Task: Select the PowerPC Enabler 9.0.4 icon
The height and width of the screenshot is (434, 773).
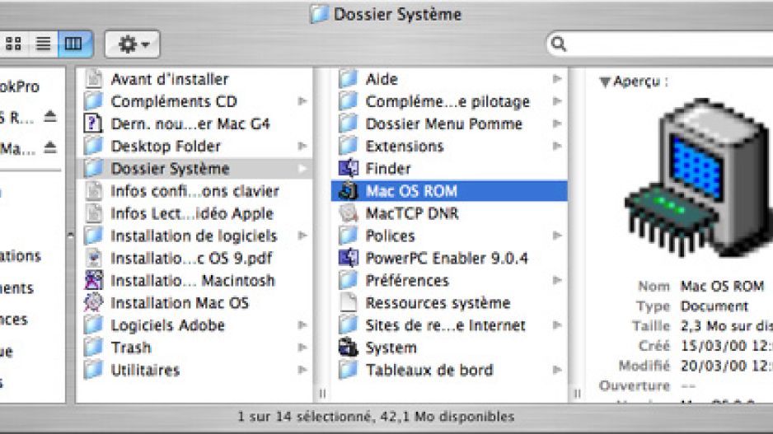Action: pyautogui.click(x=349, y=258)
